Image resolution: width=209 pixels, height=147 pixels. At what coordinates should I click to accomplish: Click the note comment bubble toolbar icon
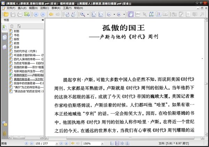coord(195,14)
